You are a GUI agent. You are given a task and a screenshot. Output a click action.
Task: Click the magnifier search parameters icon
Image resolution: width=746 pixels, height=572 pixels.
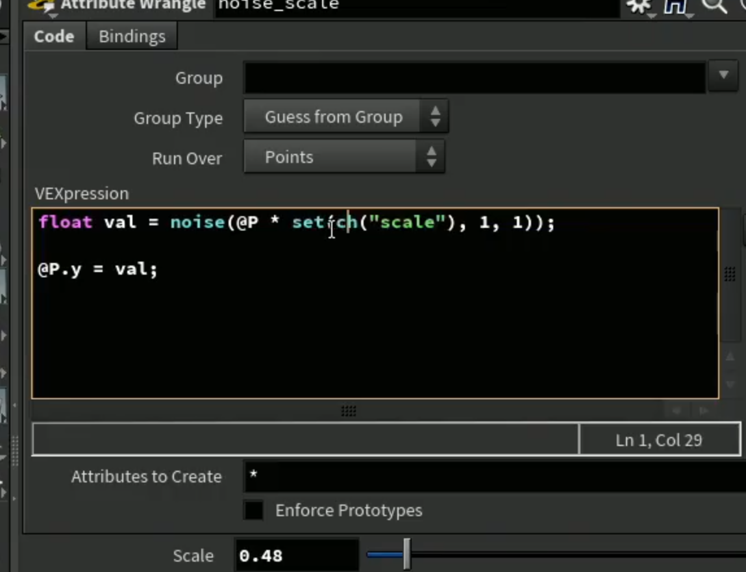[x=714, y=6]
